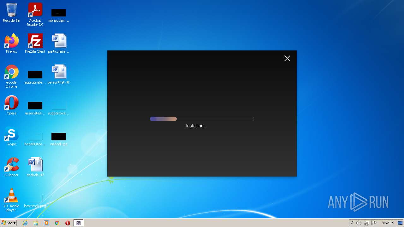Launch Skype from the desktop
404x227 pixels.
11,136
